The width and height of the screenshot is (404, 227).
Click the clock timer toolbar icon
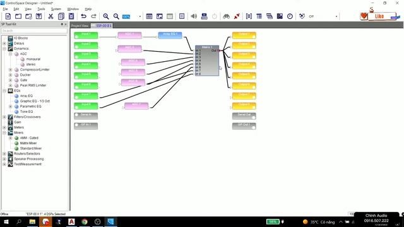tap(290, 16)
